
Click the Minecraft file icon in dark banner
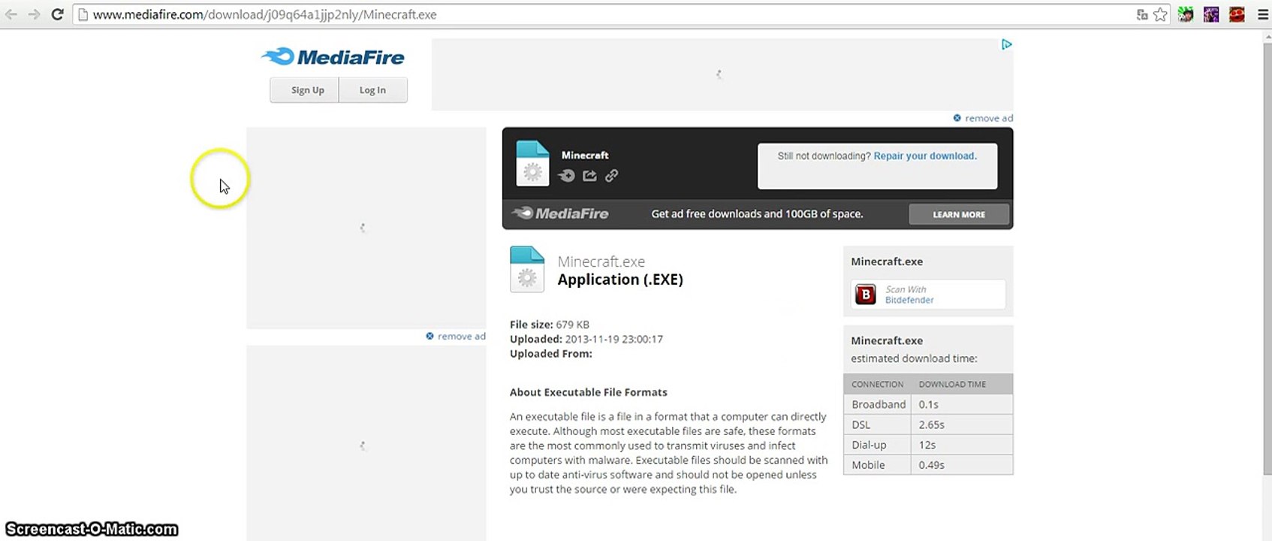click(532, 163)
